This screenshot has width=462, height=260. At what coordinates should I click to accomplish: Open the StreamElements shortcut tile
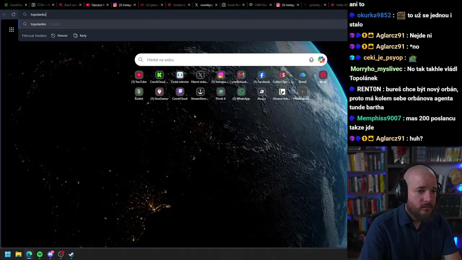[x=200, y=94]
